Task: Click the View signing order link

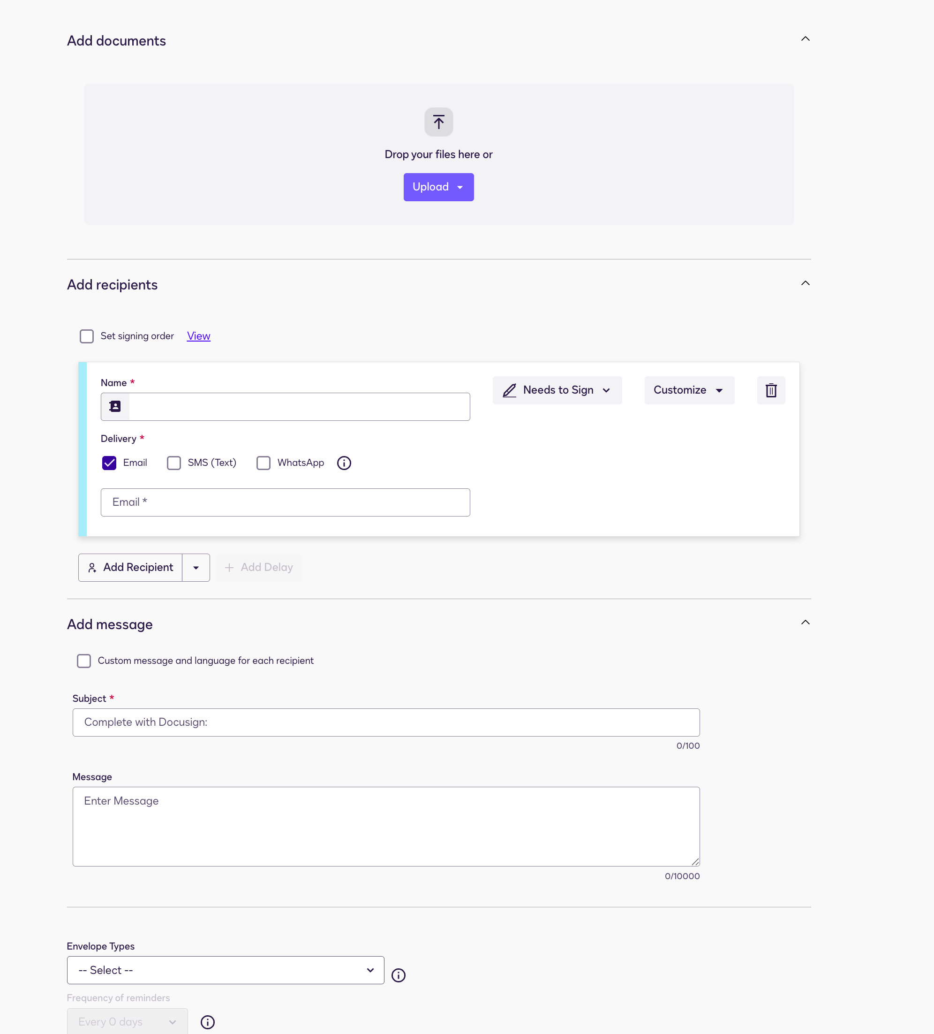Action: click(x=198, y=336)
